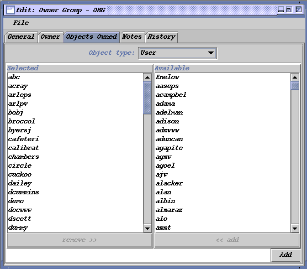307x269 pixels.
Task: Select the Objects Owned tab
Action: pyautogui.click(x=92, y=37)
